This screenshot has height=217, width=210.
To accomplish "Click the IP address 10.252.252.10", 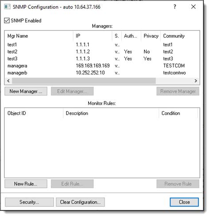I will [x=90, y=73].
